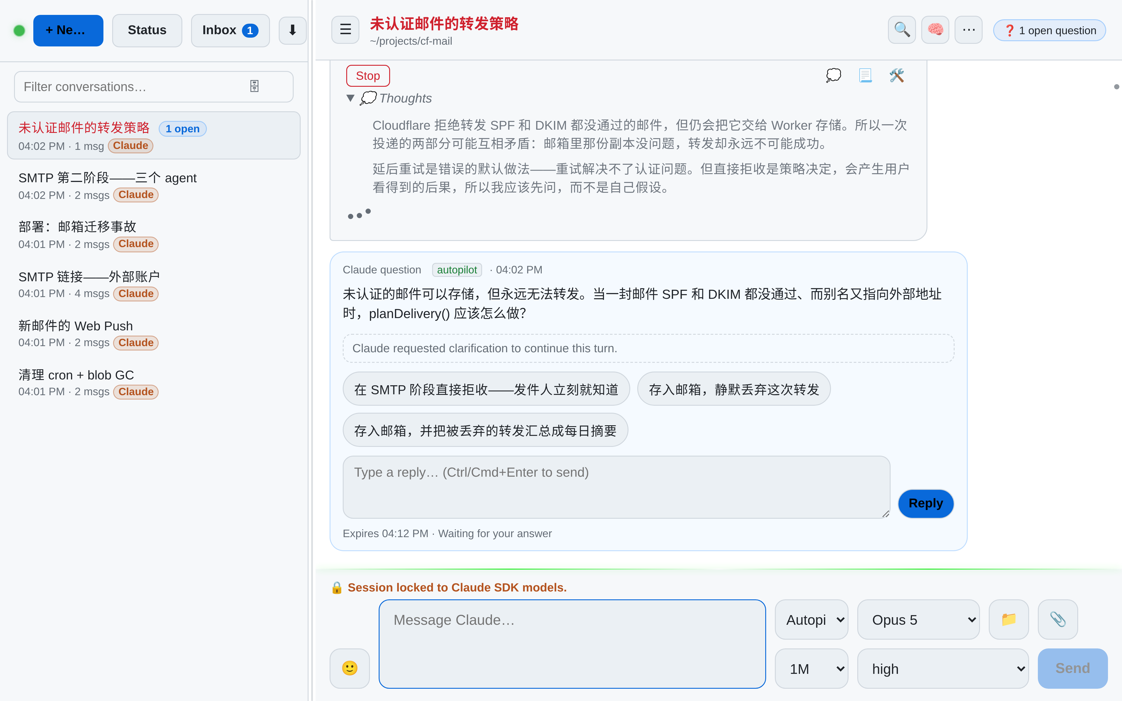The height and width of the screenshot is (701, 1122).
Task: Click the paperclip attach icon
Action: point(1057,620)
